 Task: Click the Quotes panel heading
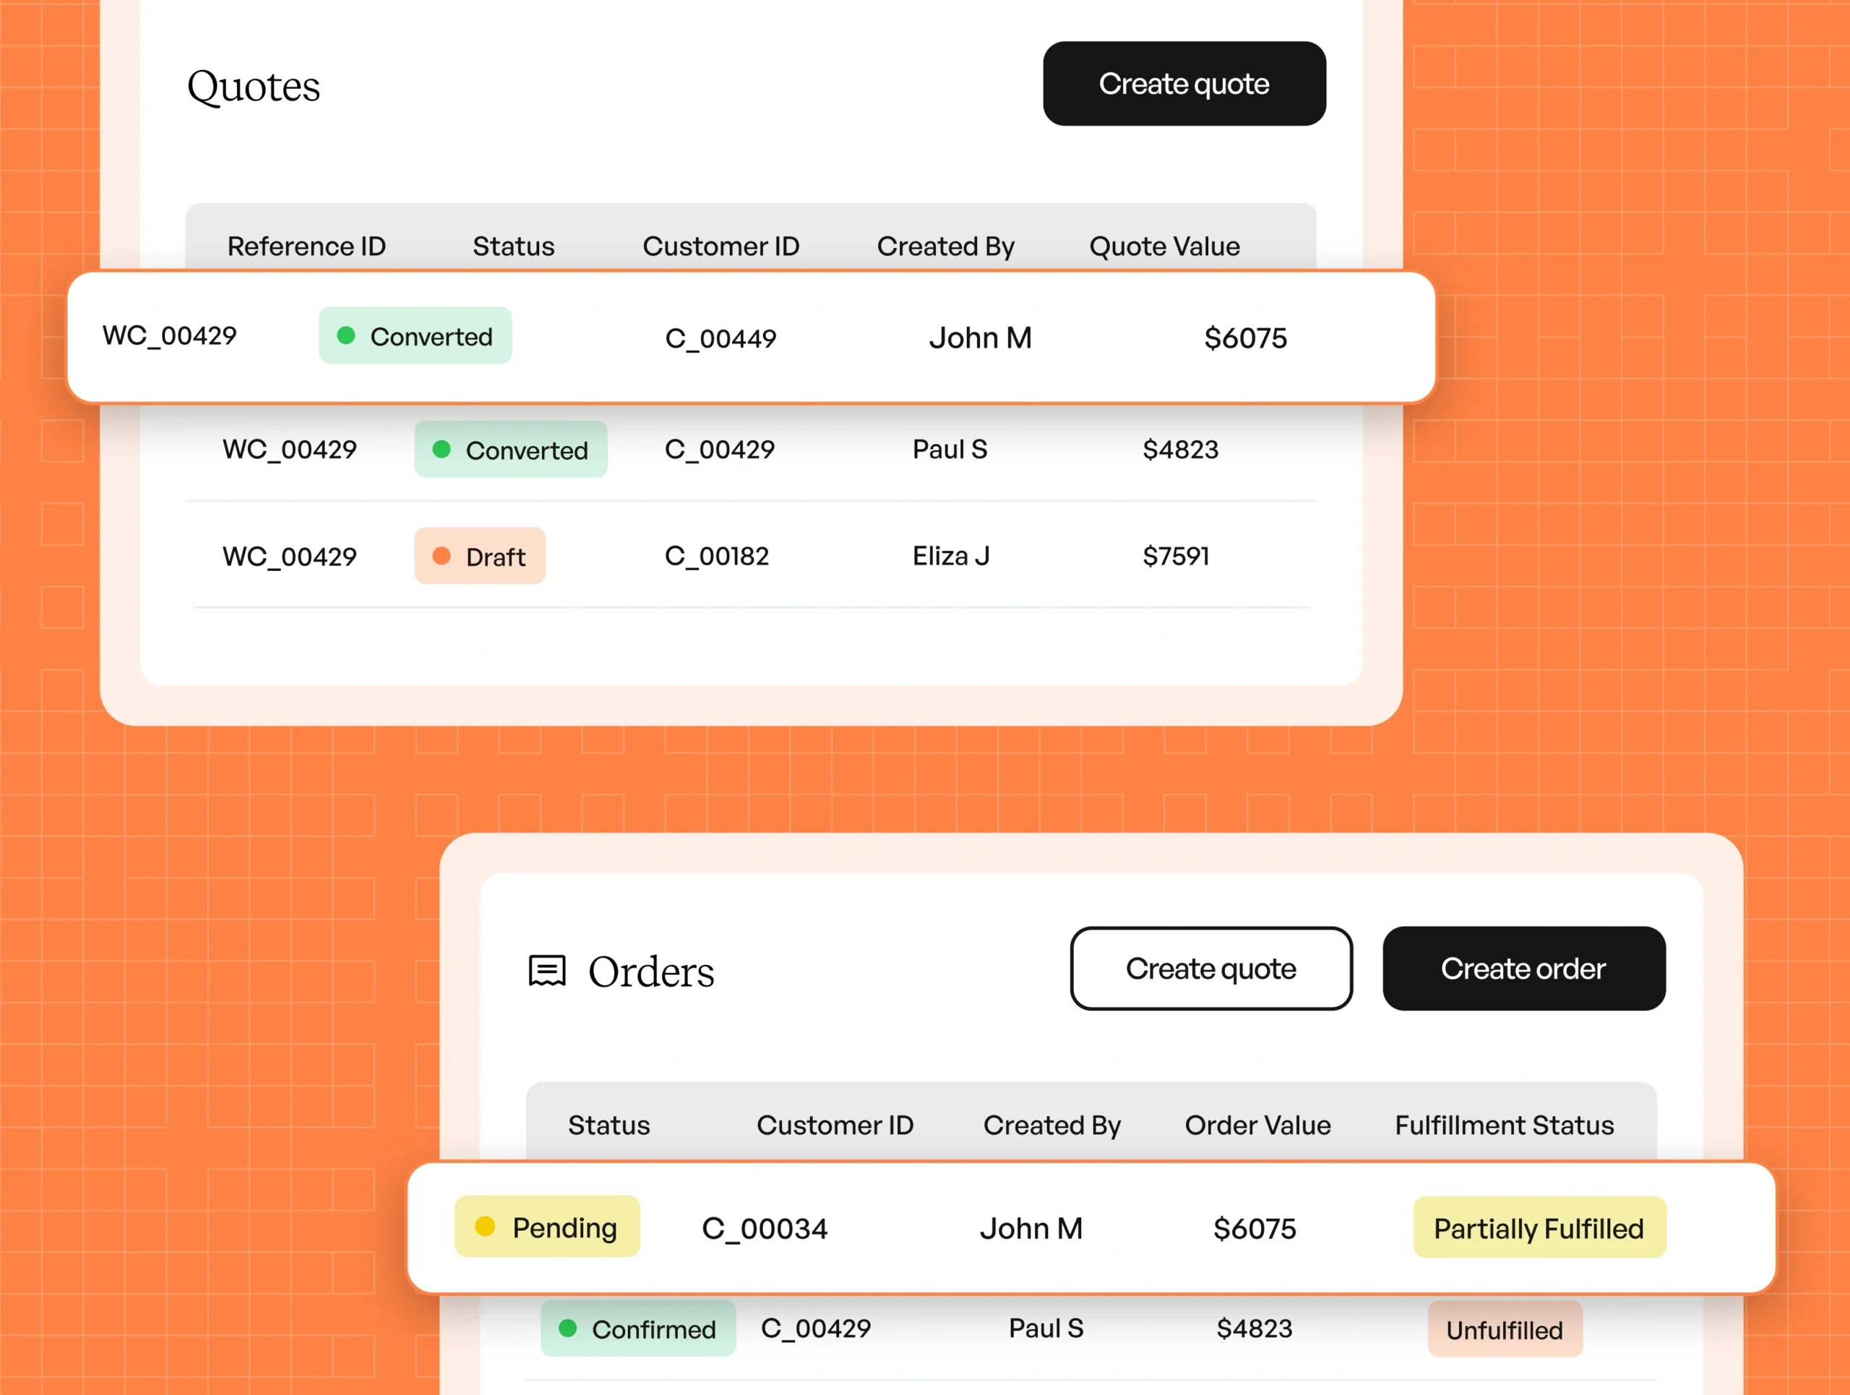pos(254,86)
